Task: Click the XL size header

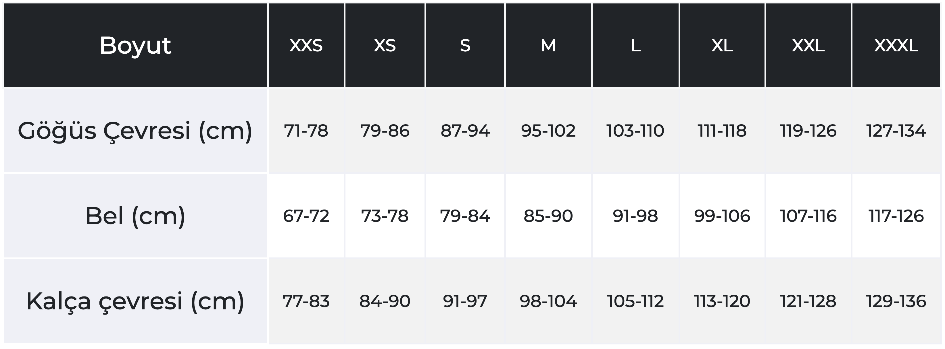Action: pos(722,45)
